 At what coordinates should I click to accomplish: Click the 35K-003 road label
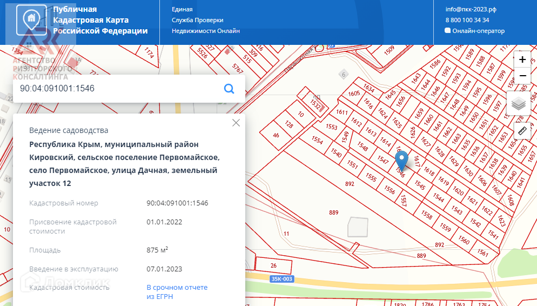tap(281, 279)
